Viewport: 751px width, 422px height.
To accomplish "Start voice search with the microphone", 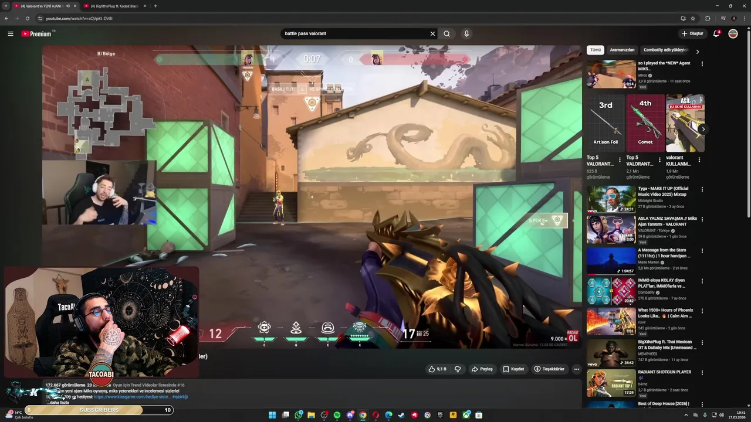I will coord(466,34).
